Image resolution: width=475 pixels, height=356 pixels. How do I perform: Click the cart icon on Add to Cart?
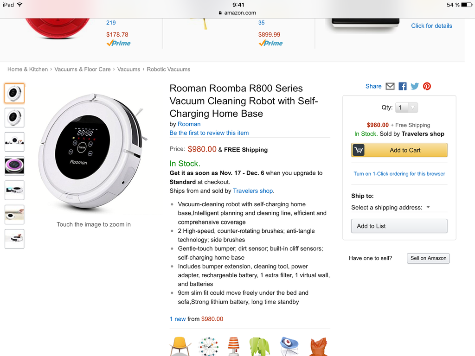point(359,150)
